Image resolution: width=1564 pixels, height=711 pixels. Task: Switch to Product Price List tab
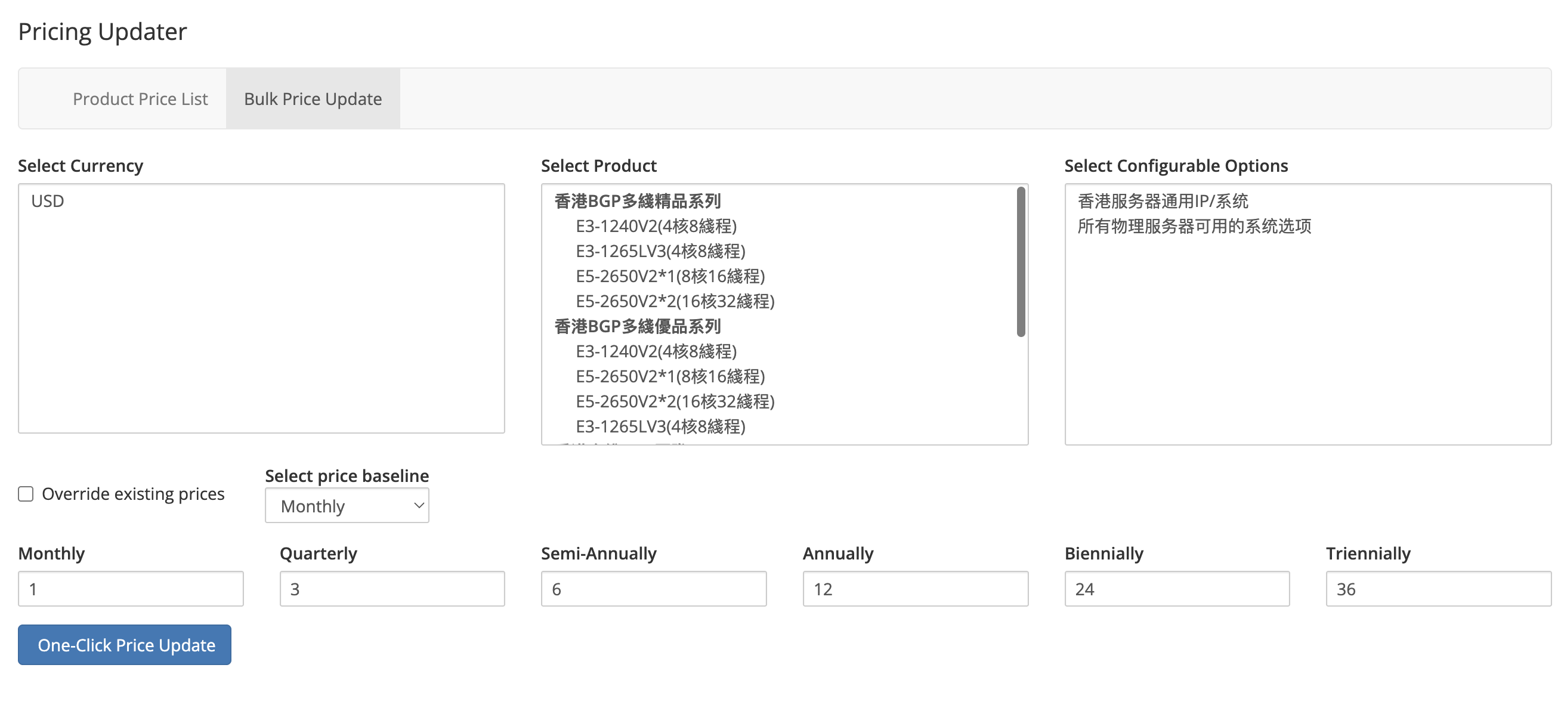pyautogui.click(x=140, y=98)
